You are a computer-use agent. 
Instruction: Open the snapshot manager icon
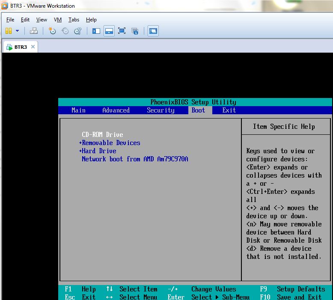click(x=78, y=31)
